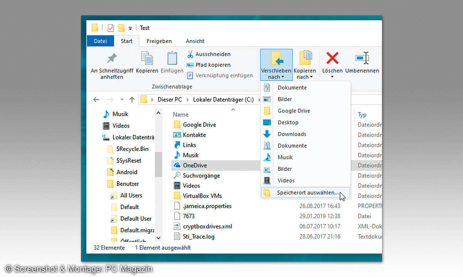Click the Suchvorgänge magnifier icon
463x277 pixels.
tap(177, 175)
